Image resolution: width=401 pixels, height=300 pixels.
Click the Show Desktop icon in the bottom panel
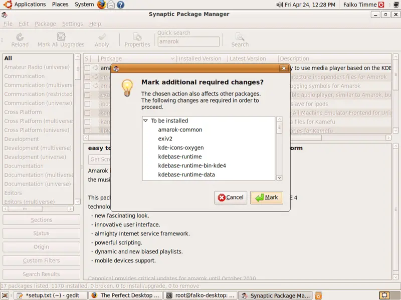tap(5, 295)
